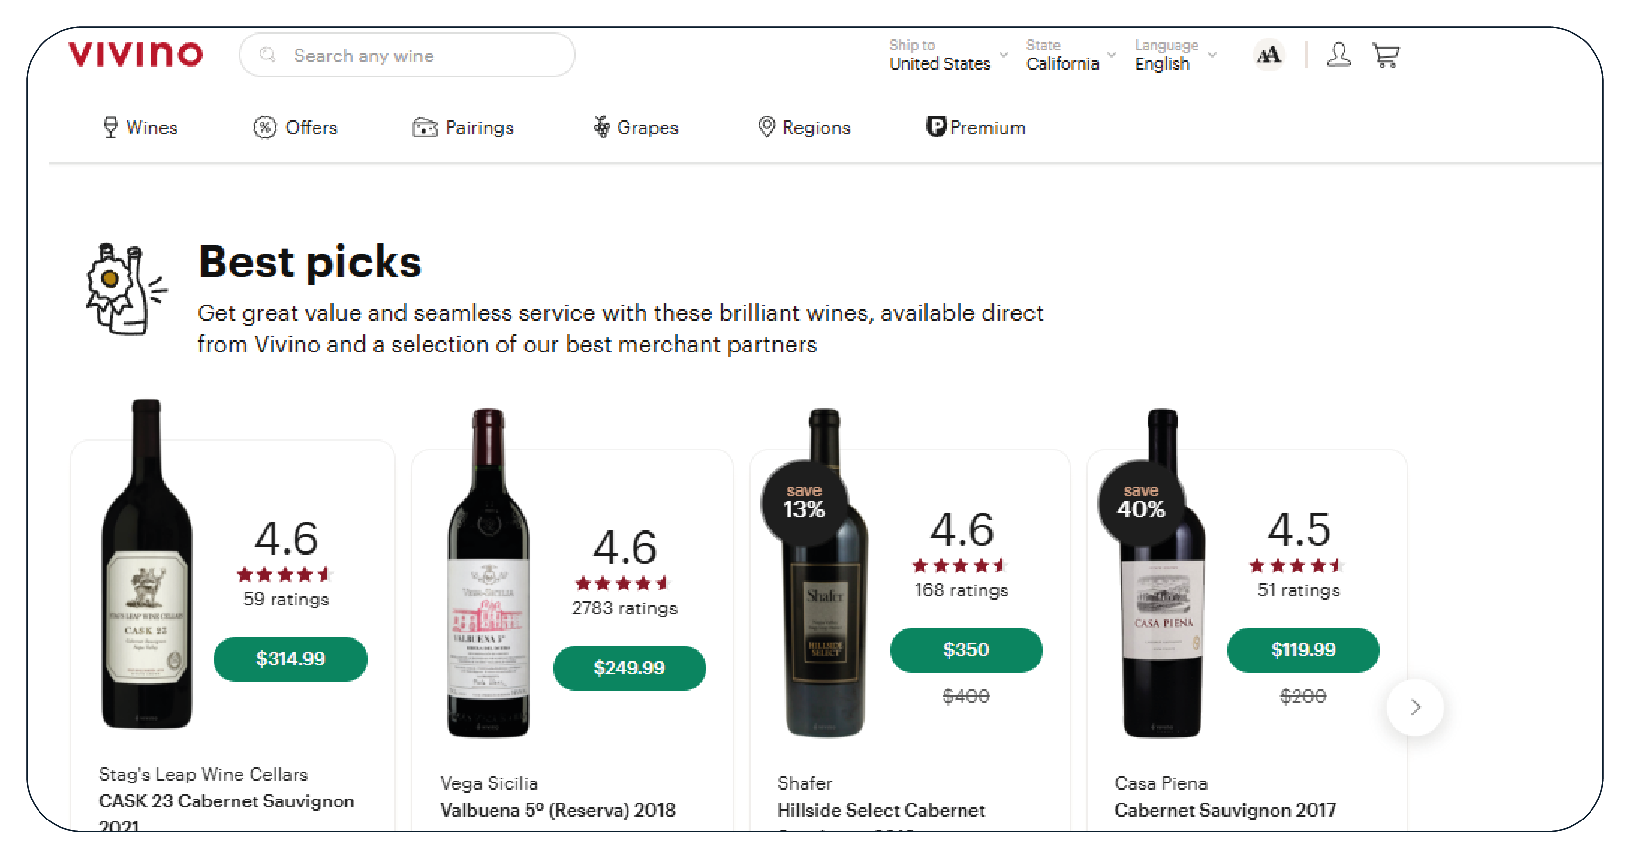The image size is (1630, 859).
Task: Show next wines with carousel arrow
Action: 1415,706
